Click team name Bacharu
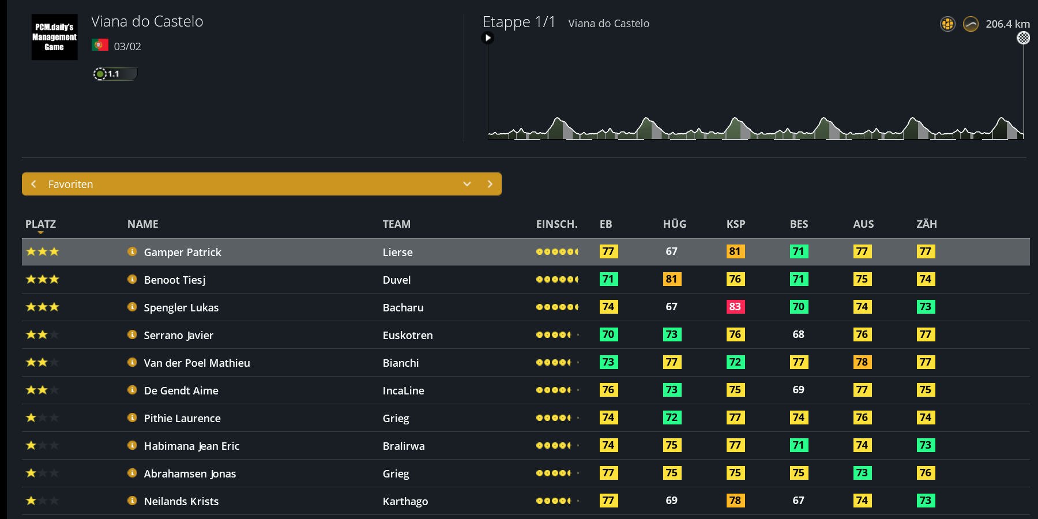This screenshot has height=519, width=1038. (x=403, y=307)
